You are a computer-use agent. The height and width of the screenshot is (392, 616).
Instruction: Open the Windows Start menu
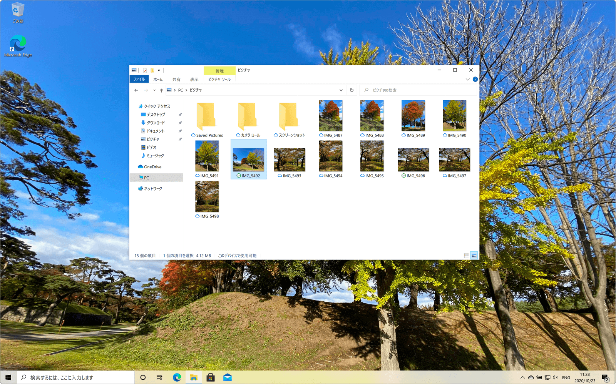click(x=8, y=378)
